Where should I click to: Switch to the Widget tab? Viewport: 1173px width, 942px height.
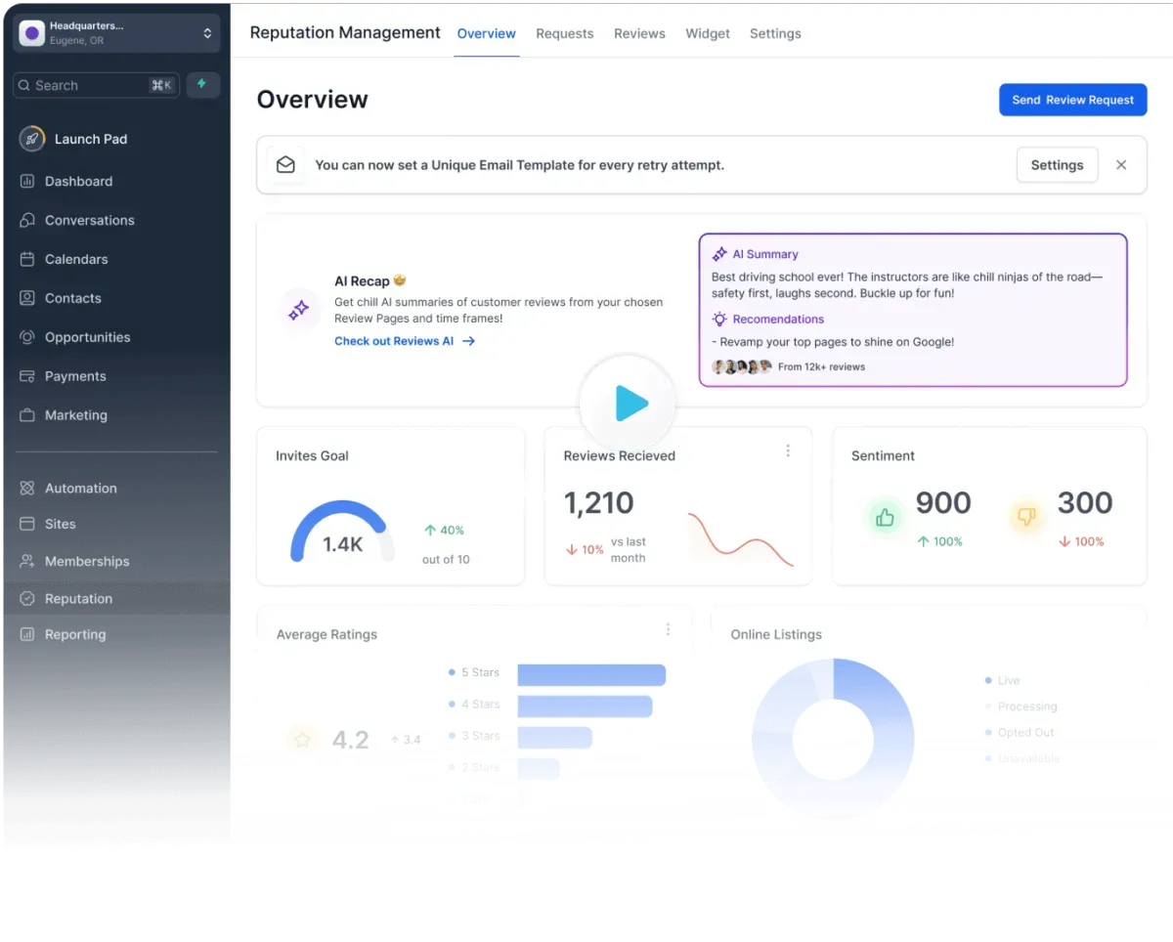(x=708, y=33)
